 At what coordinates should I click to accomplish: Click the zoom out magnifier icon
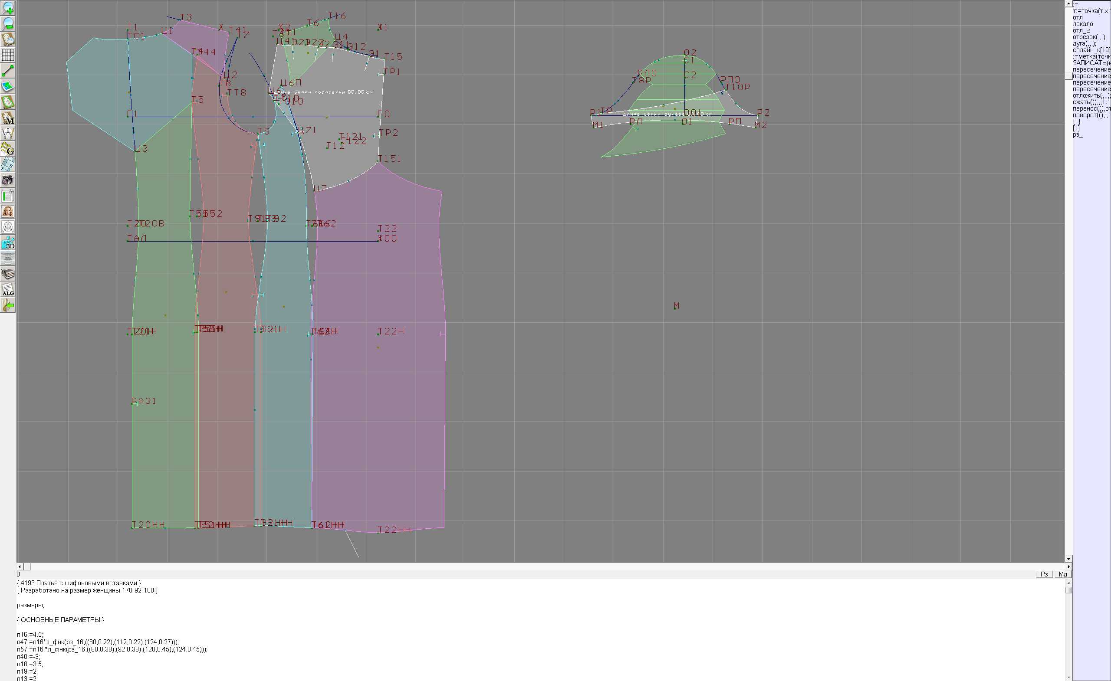pyautogui.click(x=8, y=23)
